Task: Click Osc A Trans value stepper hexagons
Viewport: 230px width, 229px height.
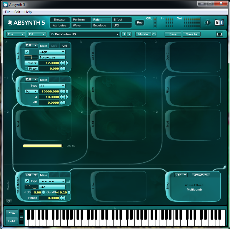Action: 64,63
